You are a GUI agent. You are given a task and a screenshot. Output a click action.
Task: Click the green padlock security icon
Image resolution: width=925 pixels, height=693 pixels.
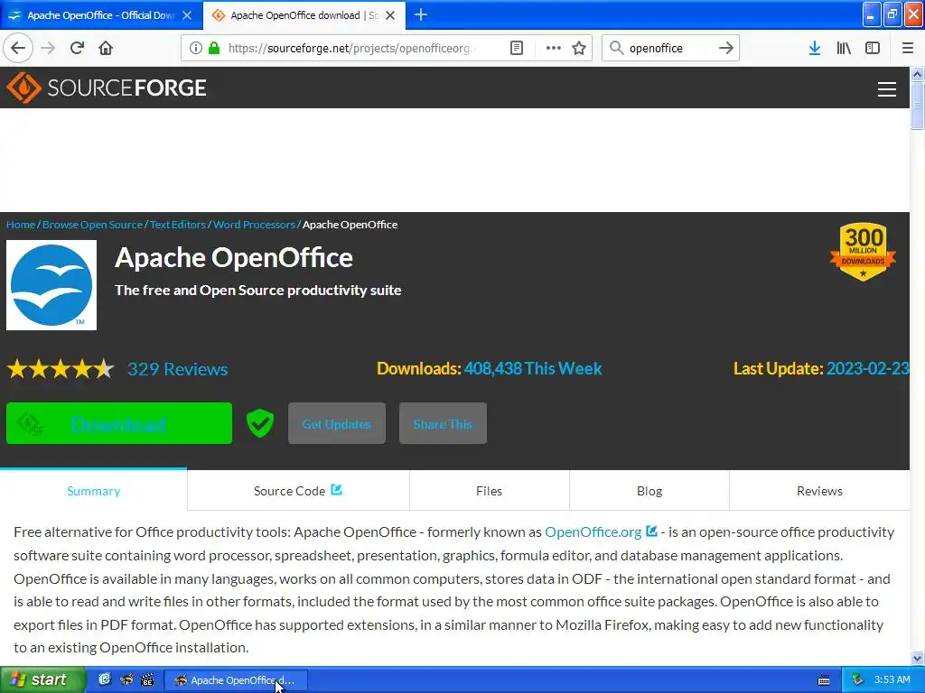[x=214, y=48]
